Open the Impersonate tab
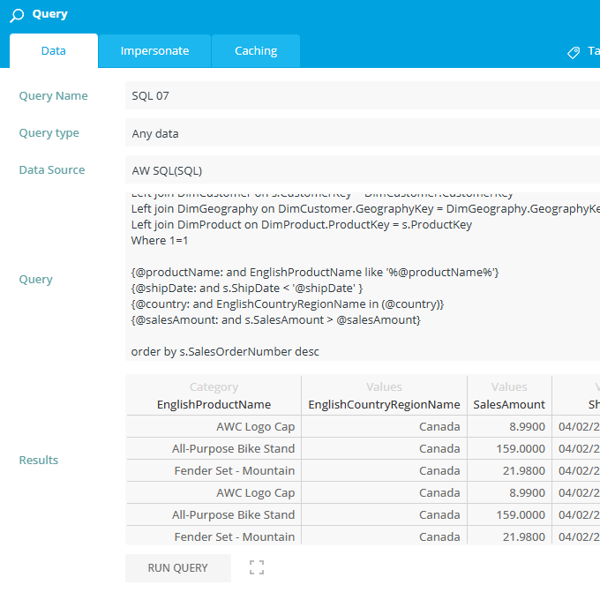 (x=154, y=51)
